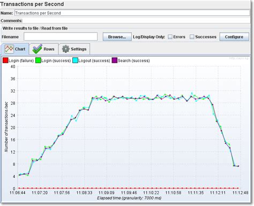Image resolution: width=254 pixels, height=206 pixels.
Task: Click the purple Search (success) legend swatch
Action: pos(115,60)
